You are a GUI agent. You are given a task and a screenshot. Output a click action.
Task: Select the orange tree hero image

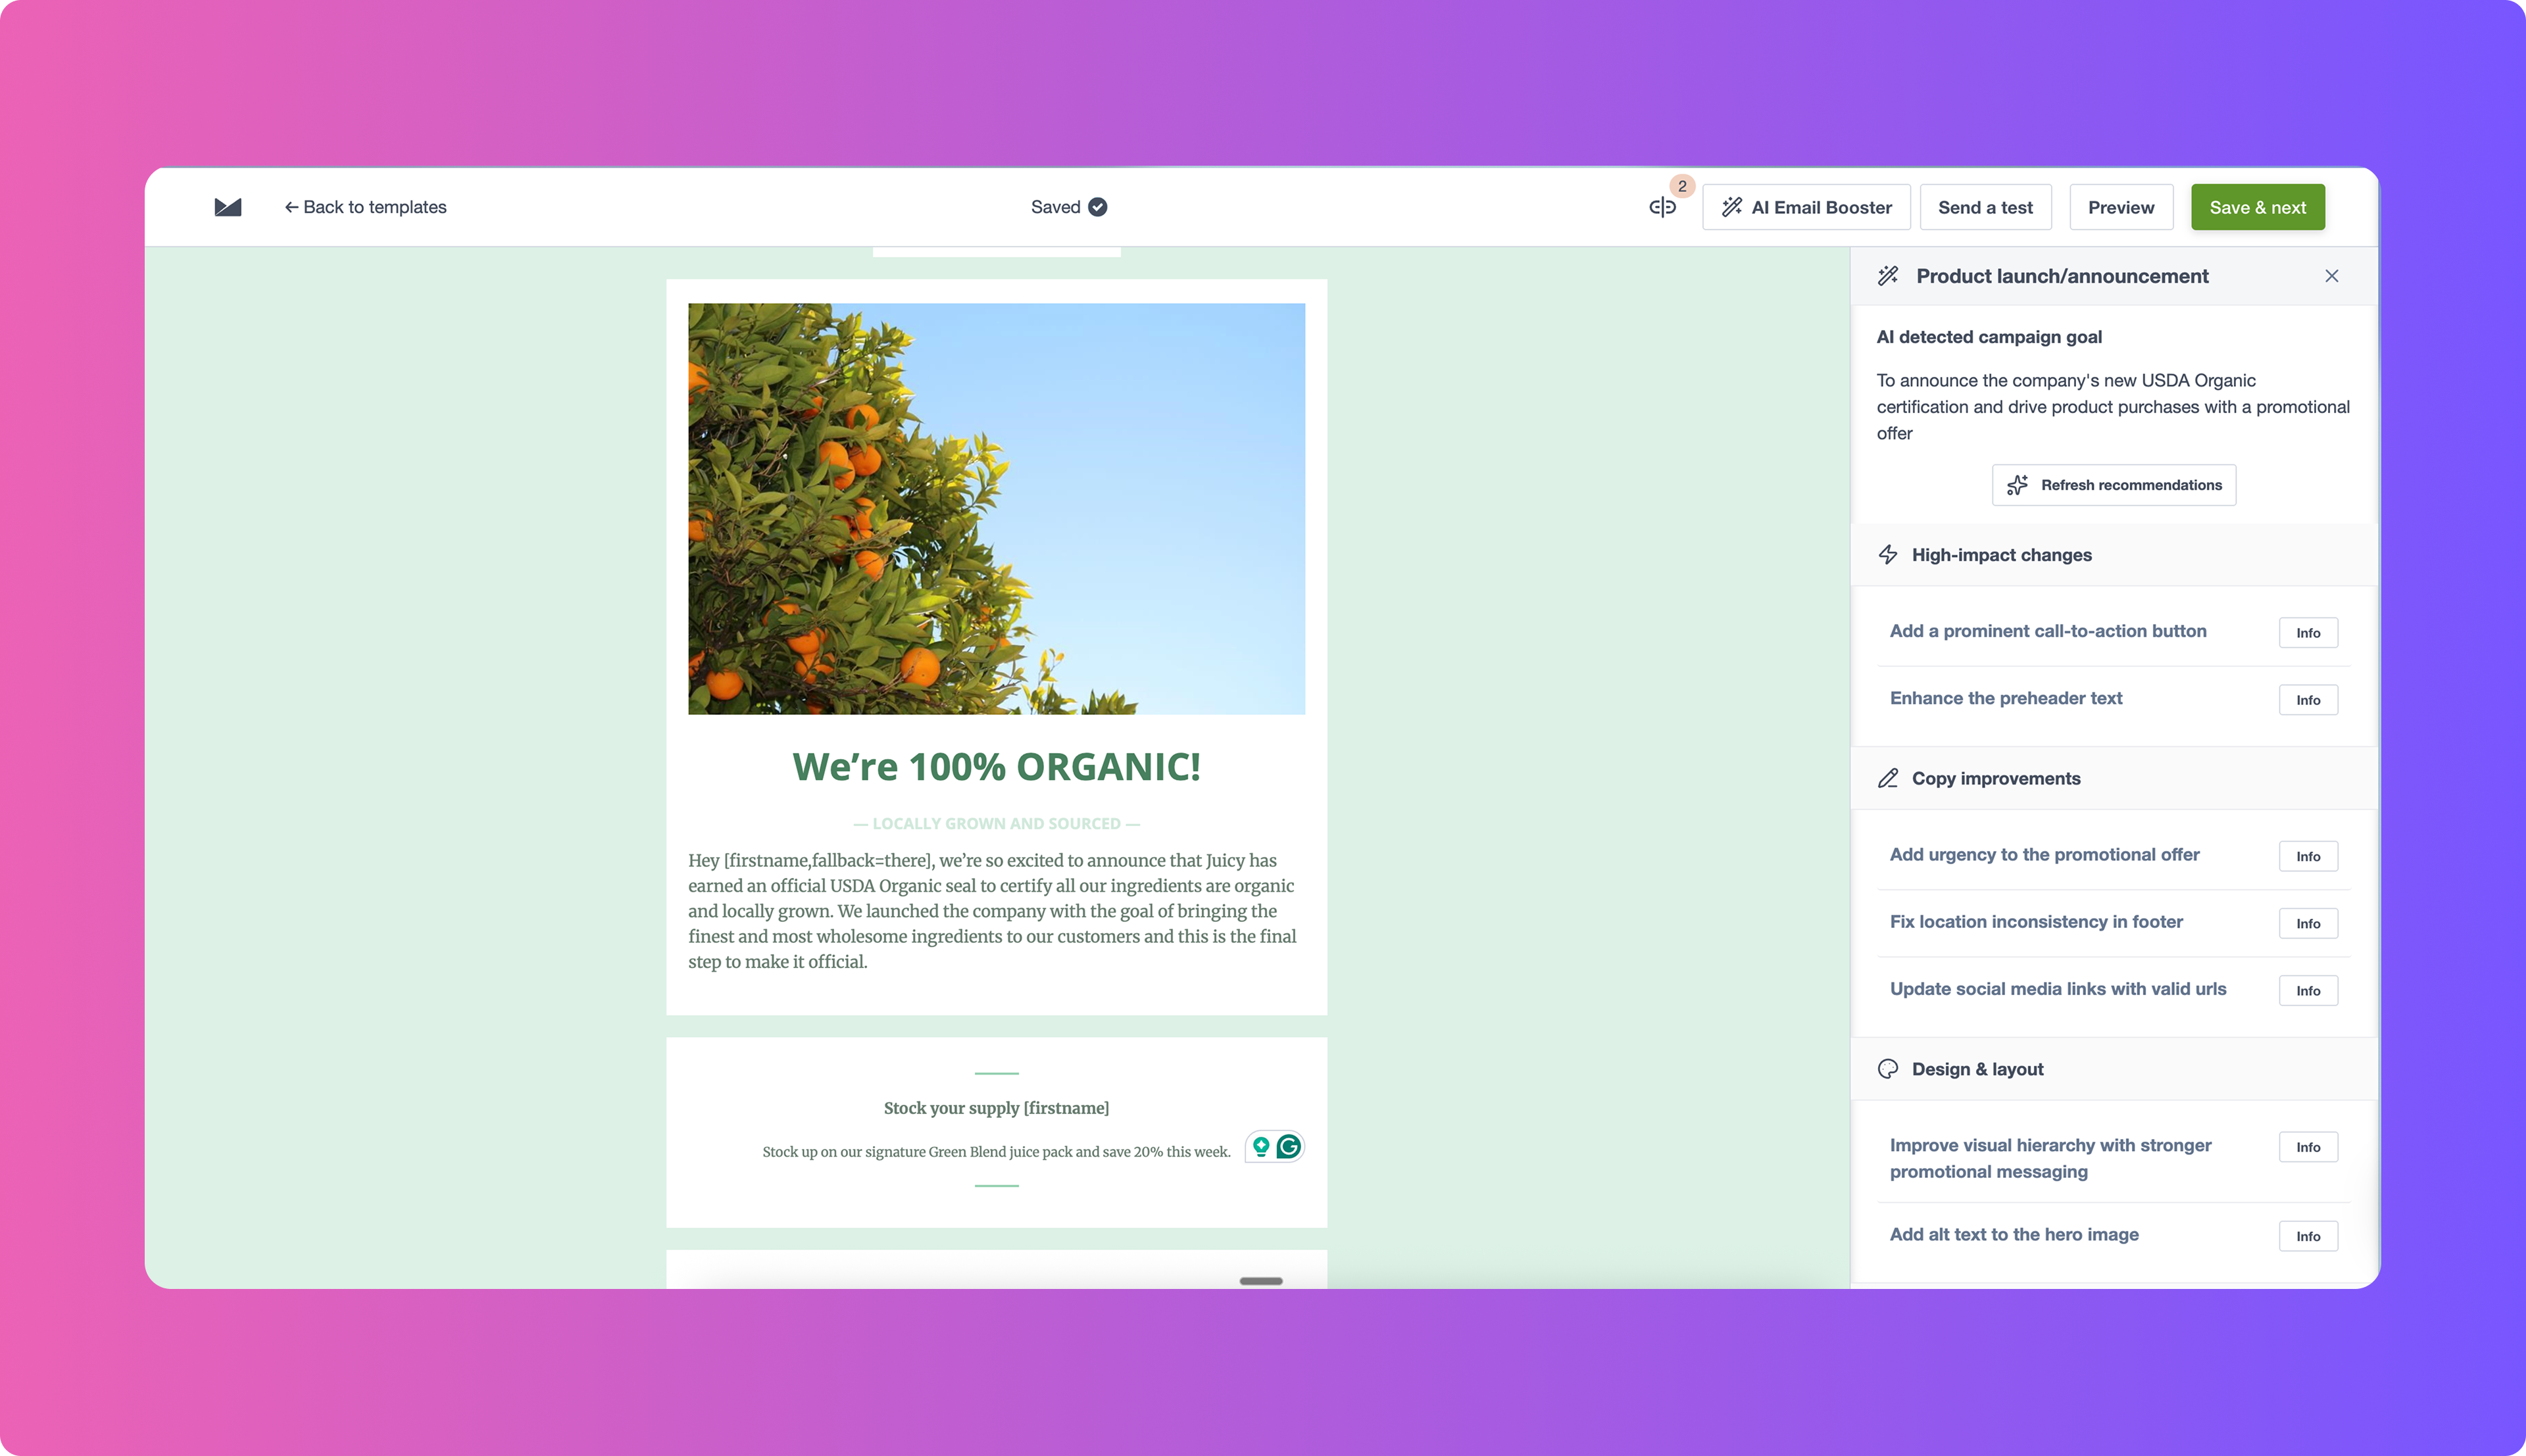tap(996, 508)
